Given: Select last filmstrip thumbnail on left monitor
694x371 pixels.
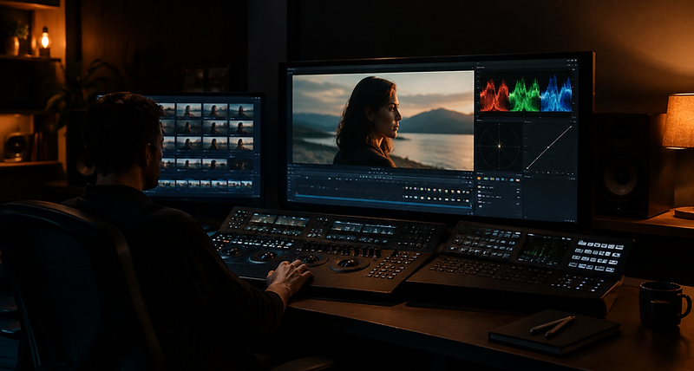Looking at the screenshot, I should pyautogui.click(x=246, y=185).
